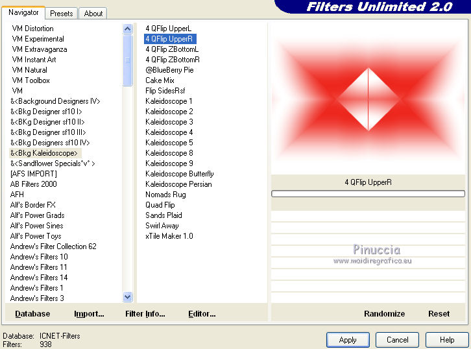471x349 pixels.
Task: Select VM Toolbox category
Action: pos(30,80)
